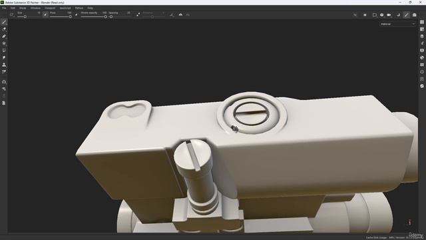The image size is (426, 240).
Task: Select the Material picker tool
Action: tap(4, 72)
